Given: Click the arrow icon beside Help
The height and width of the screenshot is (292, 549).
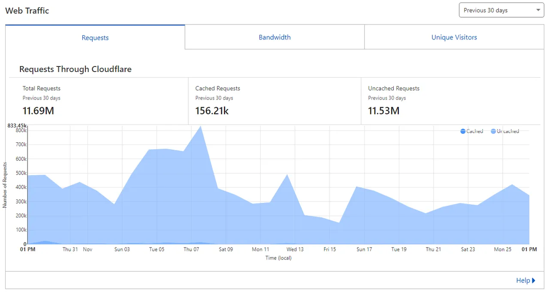Looking at the screenshot, I should pyautogui.click(x=534, y=280).
